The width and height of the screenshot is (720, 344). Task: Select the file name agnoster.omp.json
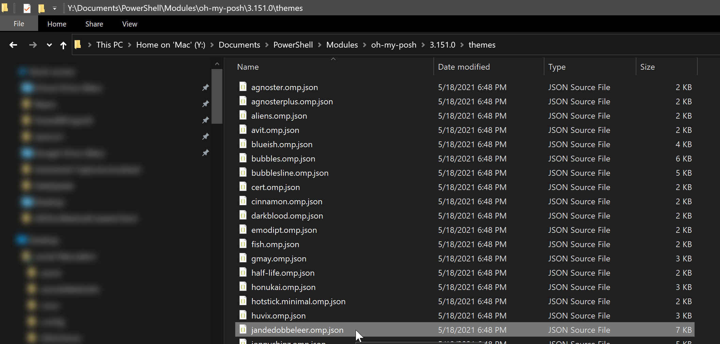click(284, 87)
